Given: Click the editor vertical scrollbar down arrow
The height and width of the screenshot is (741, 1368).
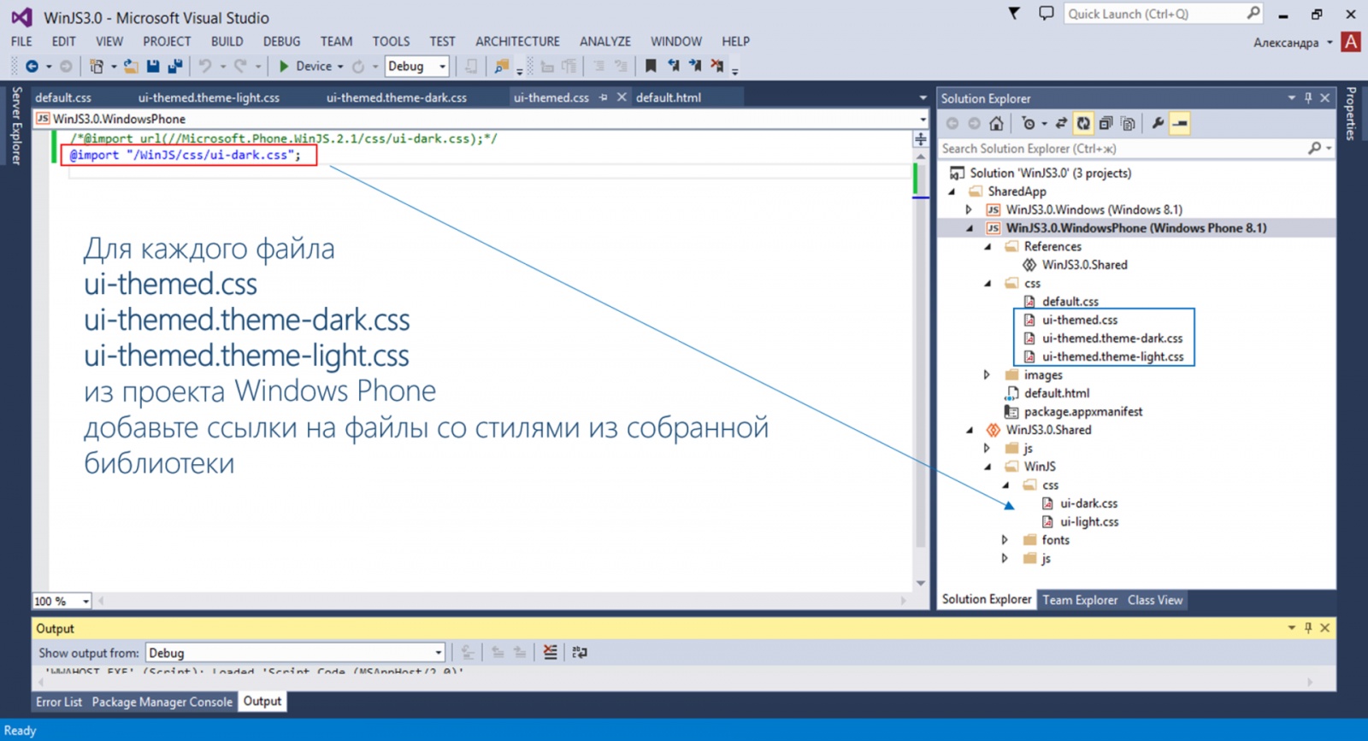Looking at the screenshot, I should [x=921, y=583].
